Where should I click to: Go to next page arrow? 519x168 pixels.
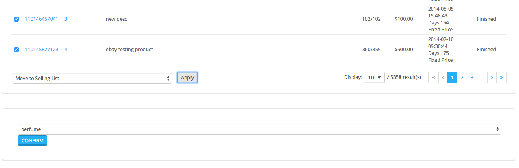(492, 78)
